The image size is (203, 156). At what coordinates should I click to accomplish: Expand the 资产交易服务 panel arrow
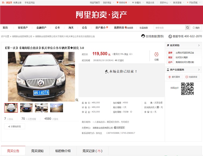(x=199, y=70)
